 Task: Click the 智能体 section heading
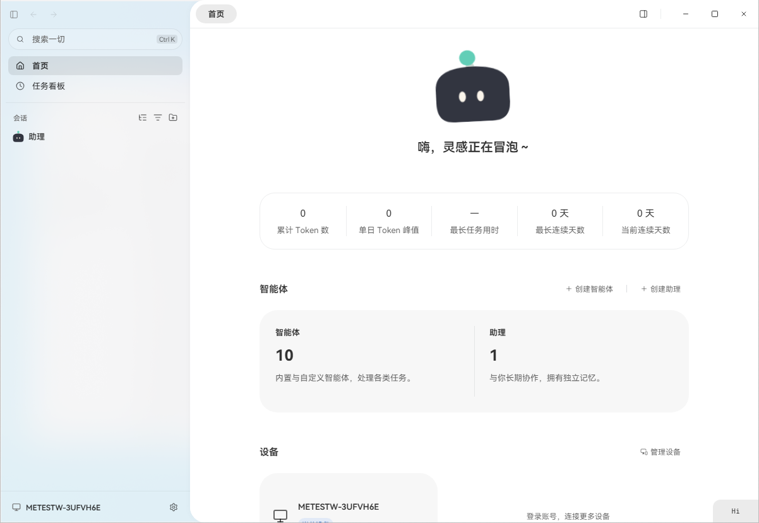pos(273,289)
